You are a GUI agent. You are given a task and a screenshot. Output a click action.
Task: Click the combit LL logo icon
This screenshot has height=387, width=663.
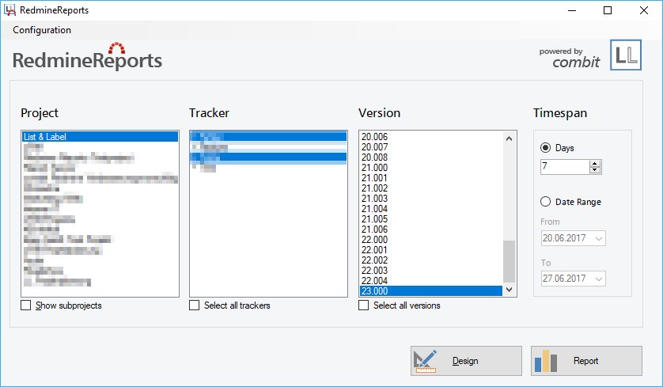(x=625, y=55)
